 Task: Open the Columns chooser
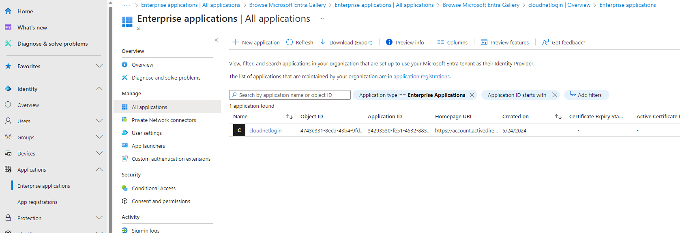(453, 42)
